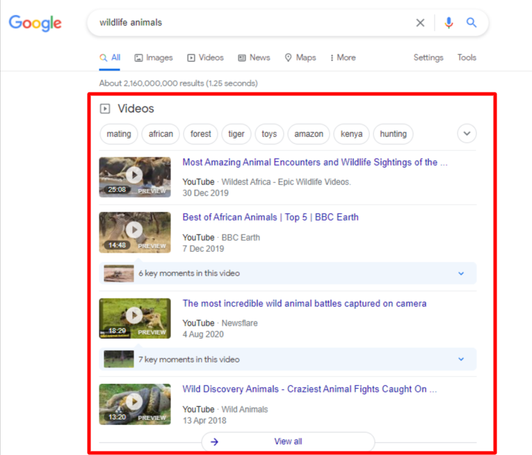Filter videos by 'african' chip

pyautogui.click(x=161, y=134)
